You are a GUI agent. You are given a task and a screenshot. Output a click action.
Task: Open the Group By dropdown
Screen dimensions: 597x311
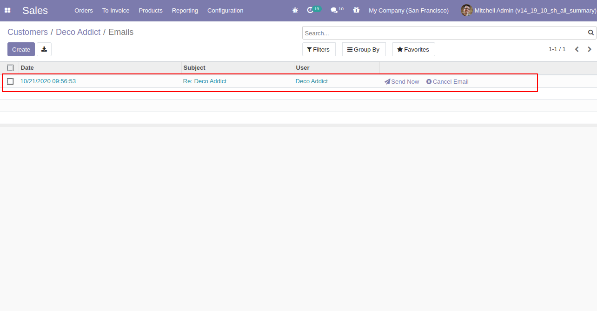[x=364, y=49]
